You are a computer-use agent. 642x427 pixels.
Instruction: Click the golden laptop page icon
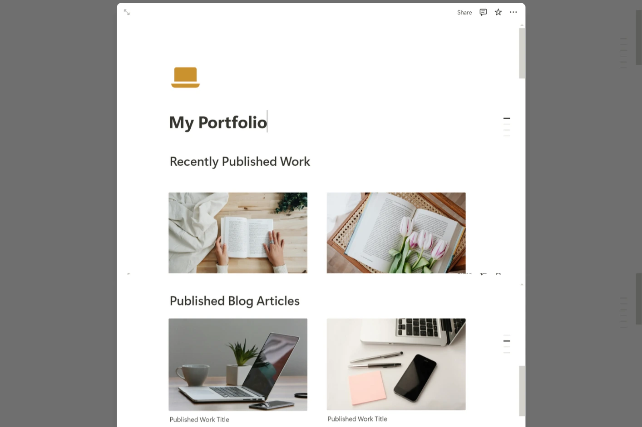185,77
